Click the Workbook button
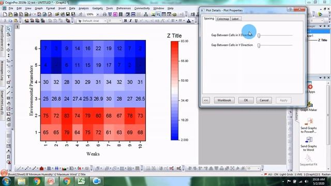331x186 pixels. coord(224,100)
